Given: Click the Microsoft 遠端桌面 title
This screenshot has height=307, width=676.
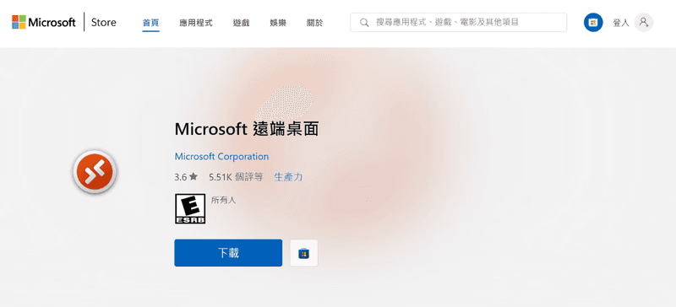Looking at the screenshot, I should point(247,129).
